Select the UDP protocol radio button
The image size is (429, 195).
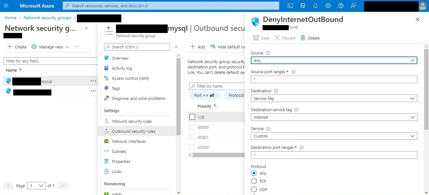point(254,189)
